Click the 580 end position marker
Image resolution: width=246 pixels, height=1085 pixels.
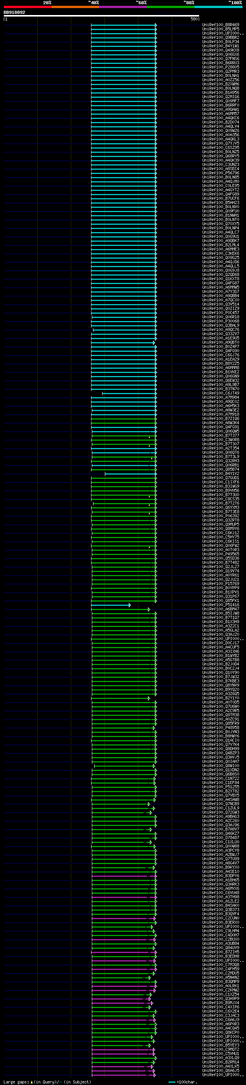click(194, 19)
